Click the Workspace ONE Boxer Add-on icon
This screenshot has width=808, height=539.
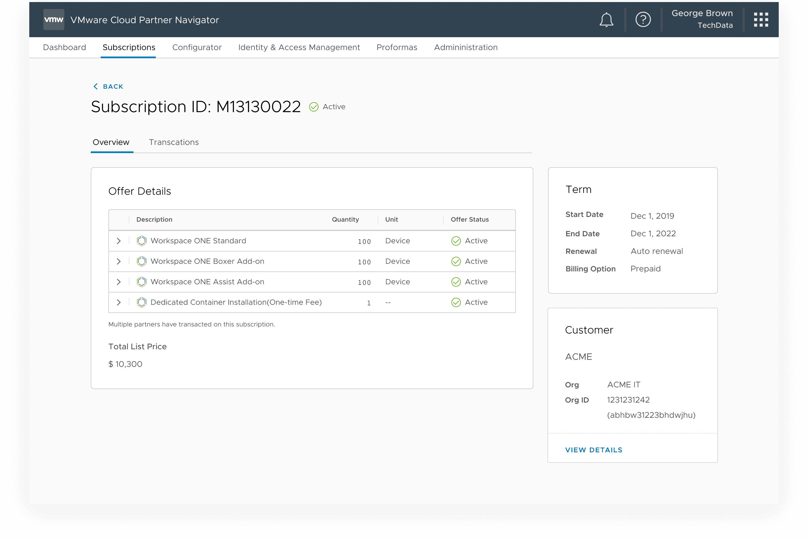[x=142, y=261]
